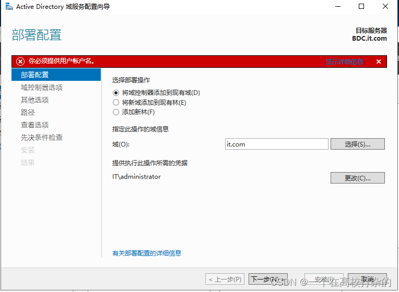
Task: Click the disabled 安装 step in the sidebar
Action: tap(28, 150)
